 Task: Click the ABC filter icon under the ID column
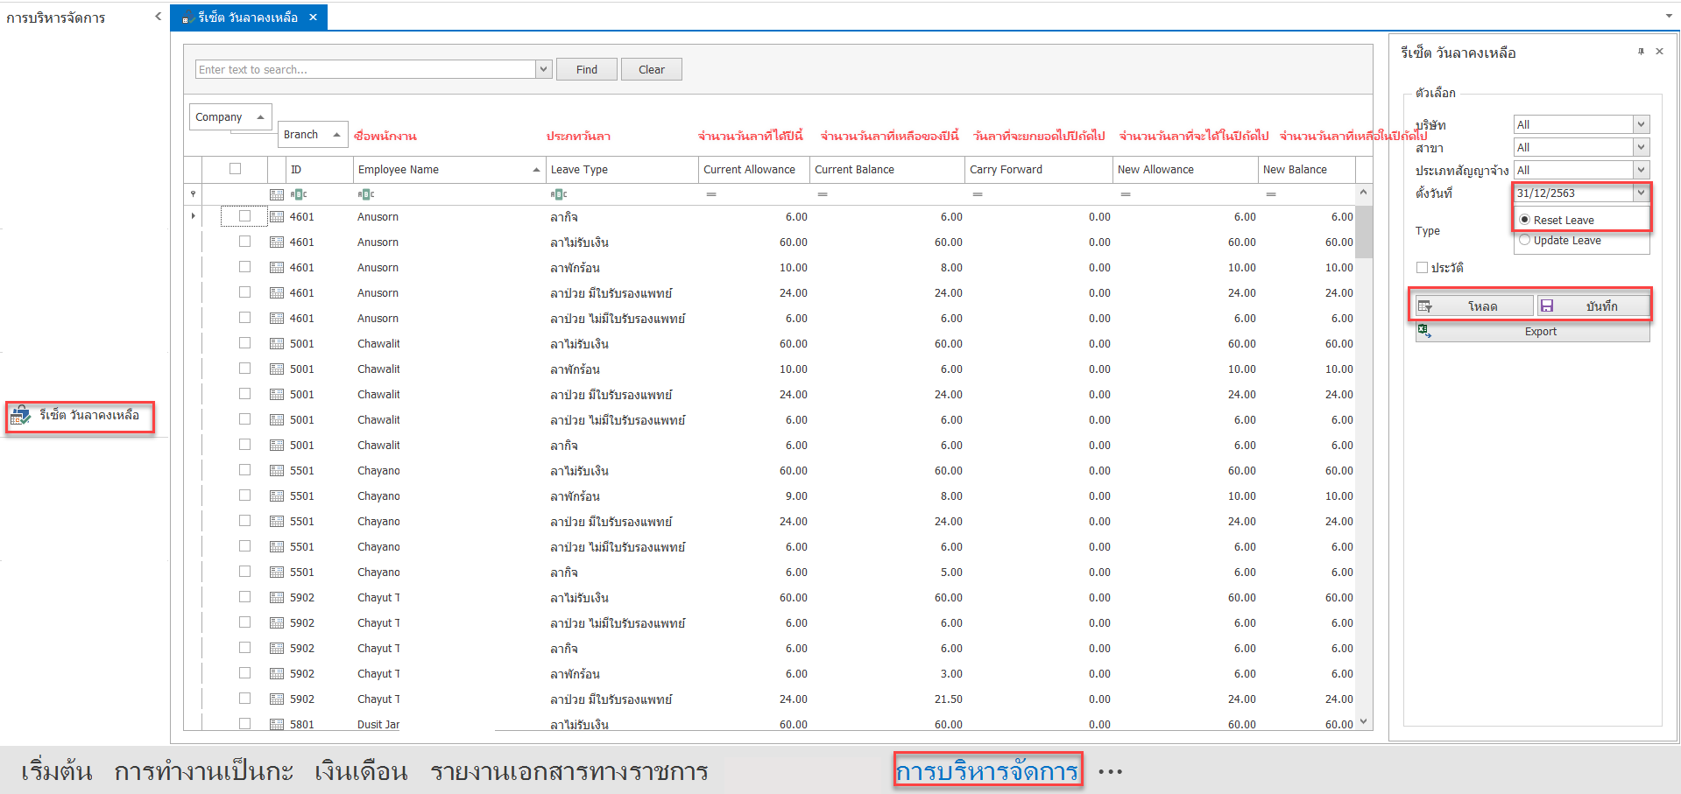(x=299, y=194)
